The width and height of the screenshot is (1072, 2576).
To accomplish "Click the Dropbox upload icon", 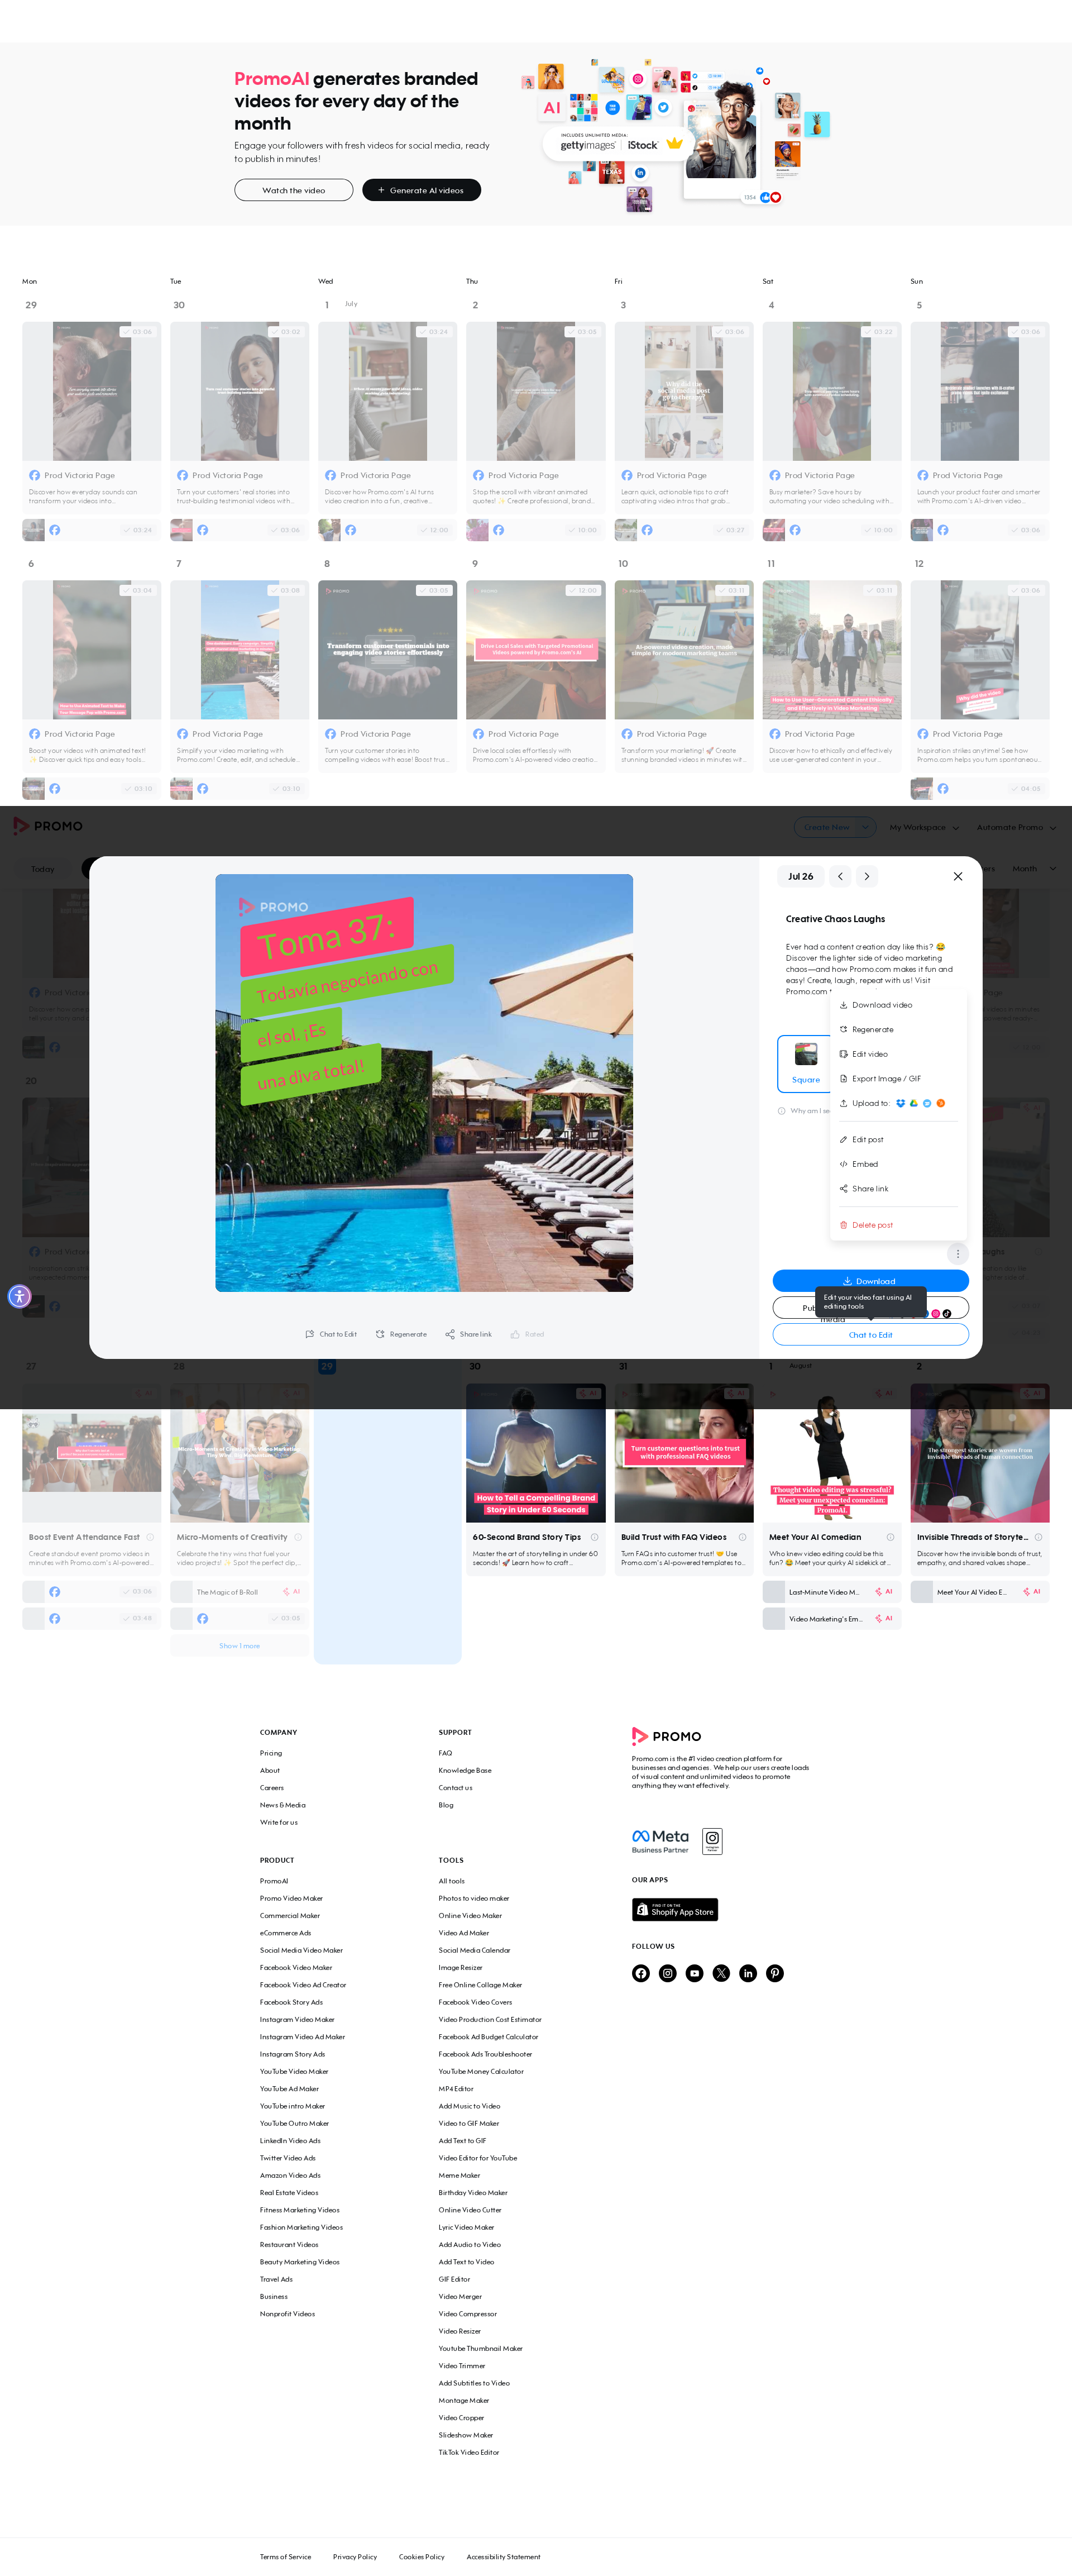I will (x=901, y=1103).
